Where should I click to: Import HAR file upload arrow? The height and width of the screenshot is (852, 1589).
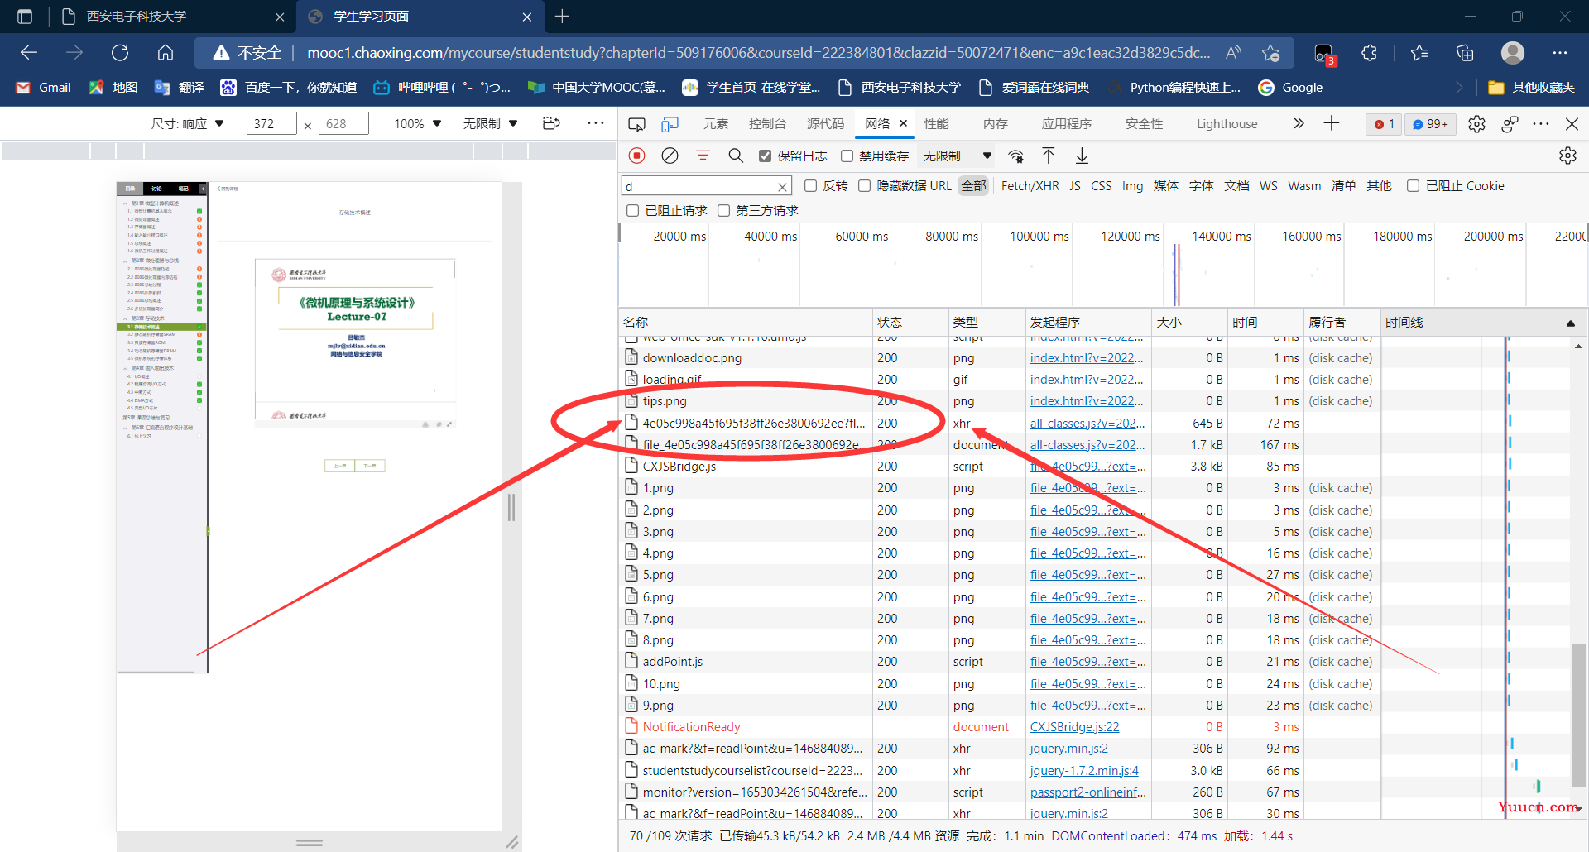click(1049, 156)
